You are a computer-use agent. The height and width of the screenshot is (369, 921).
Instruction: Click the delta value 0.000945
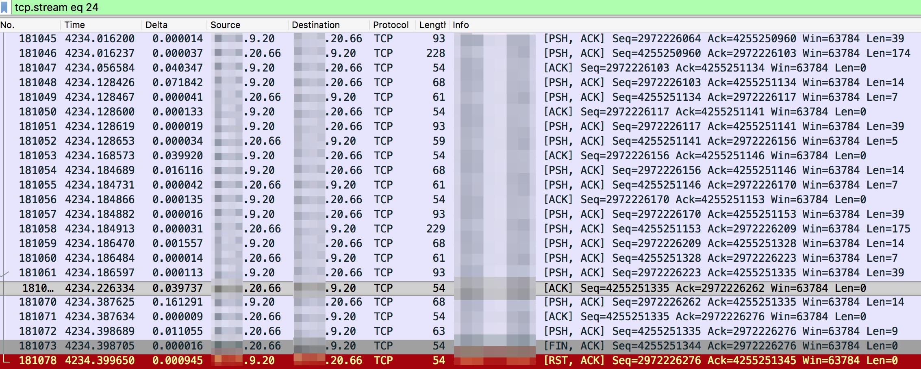[178, 360]
